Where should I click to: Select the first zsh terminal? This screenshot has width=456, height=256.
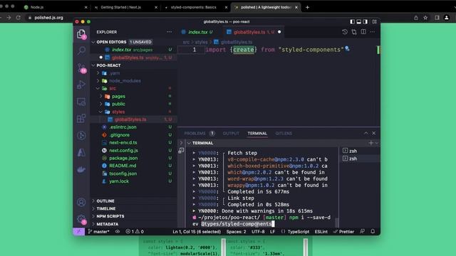(359, 151)
